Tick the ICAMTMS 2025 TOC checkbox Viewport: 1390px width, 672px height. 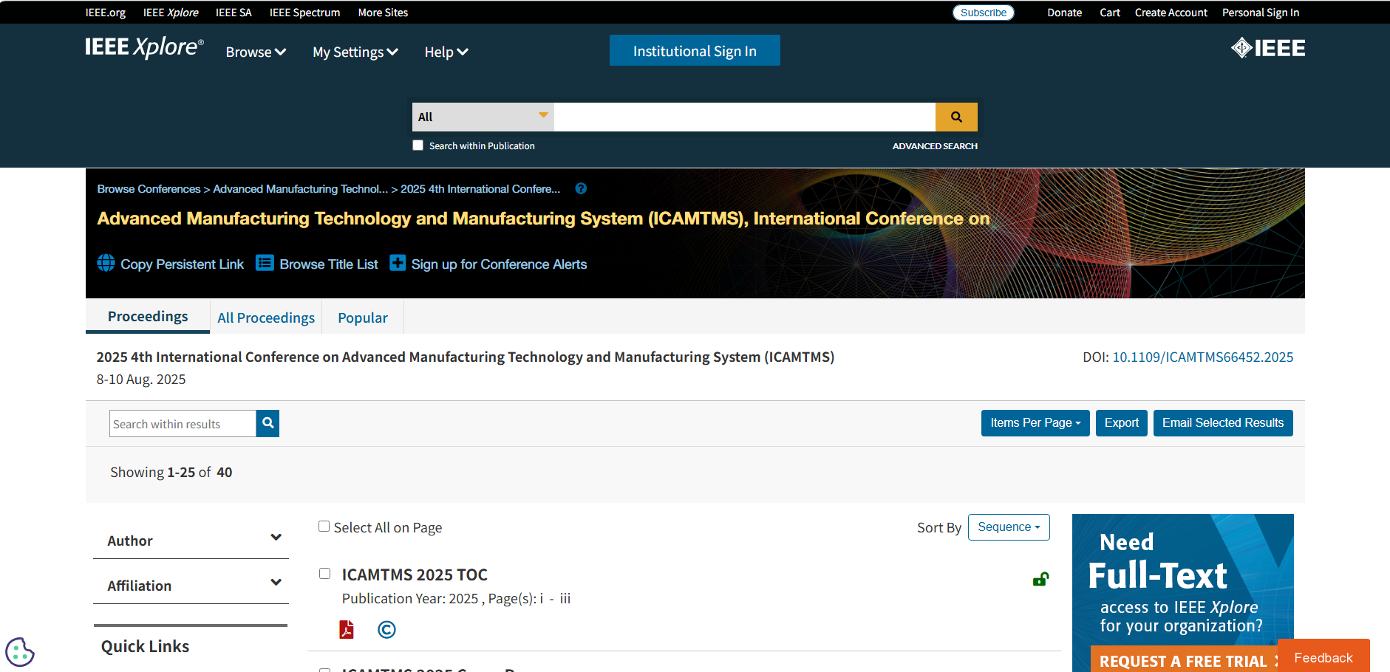(324, 574)
